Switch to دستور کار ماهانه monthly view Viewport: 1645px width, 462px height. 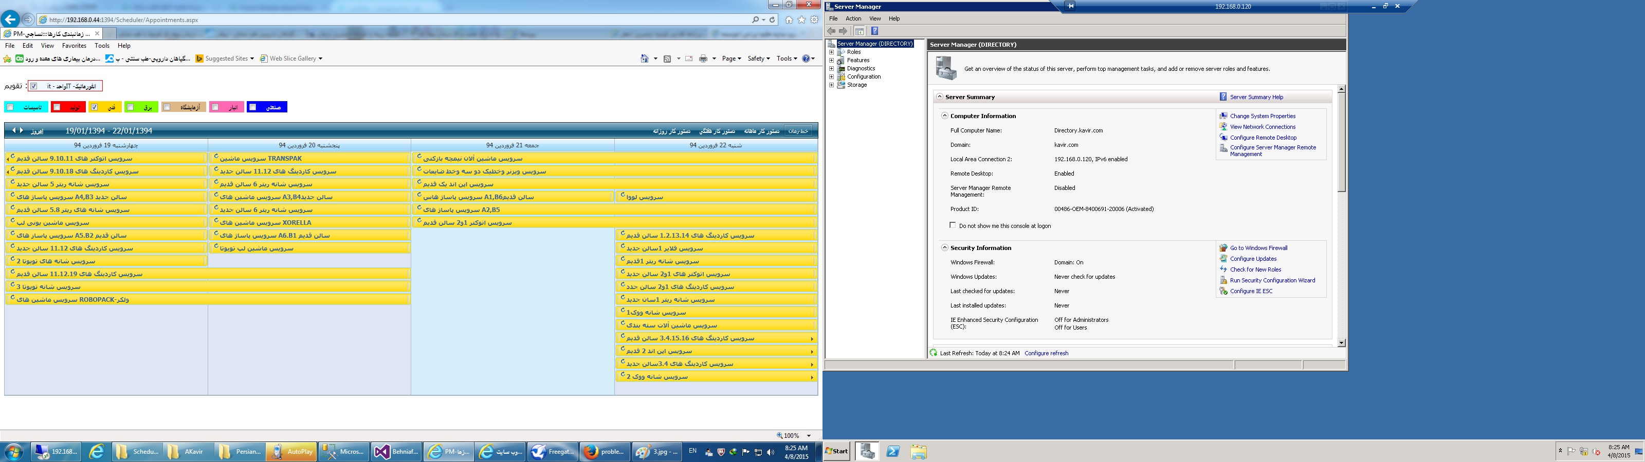point(761,131)
